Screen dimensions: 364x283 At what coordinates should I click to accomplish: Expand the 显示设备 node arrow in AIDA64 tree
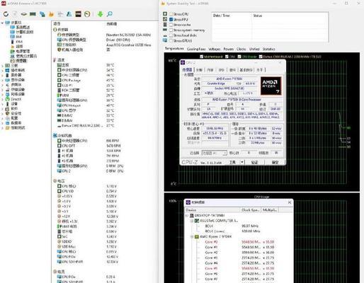pyautogui.click(x=2, y=80)
